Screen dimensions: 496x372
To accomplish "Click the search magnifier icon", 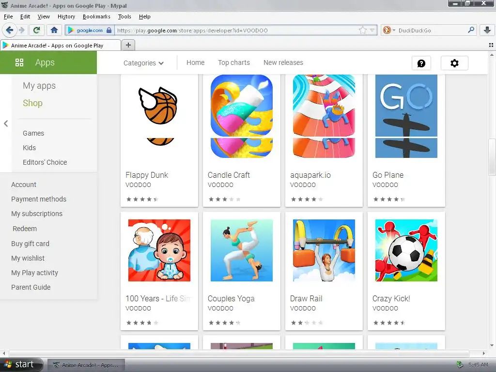I will 471,30.
